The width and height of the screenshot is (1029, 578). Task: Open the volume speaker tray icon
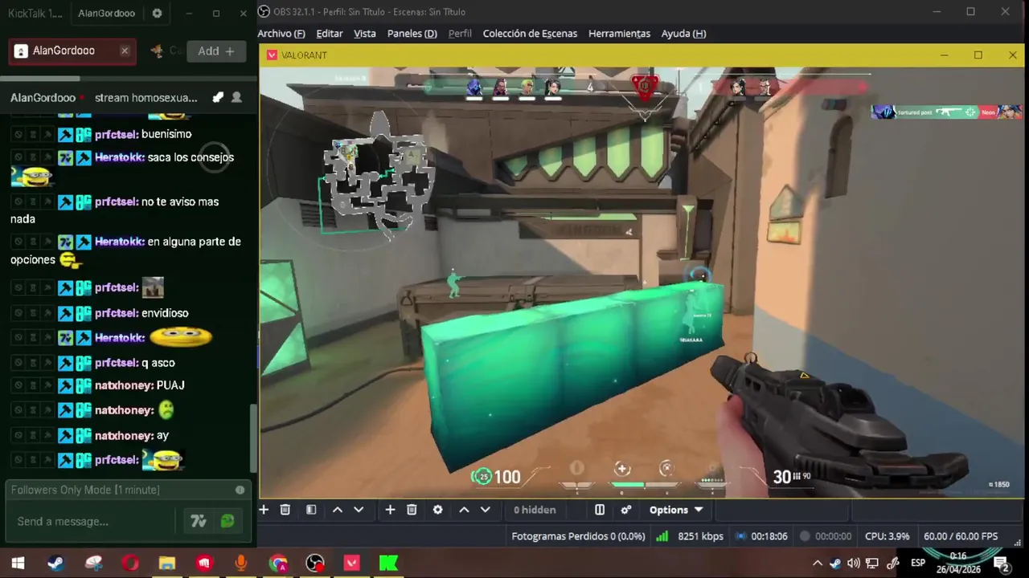pos(854,564)
